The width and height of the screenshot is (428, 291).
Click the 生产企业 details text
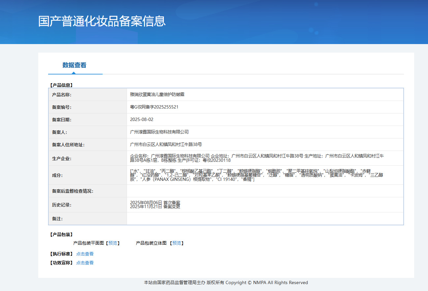click(257, 158)
